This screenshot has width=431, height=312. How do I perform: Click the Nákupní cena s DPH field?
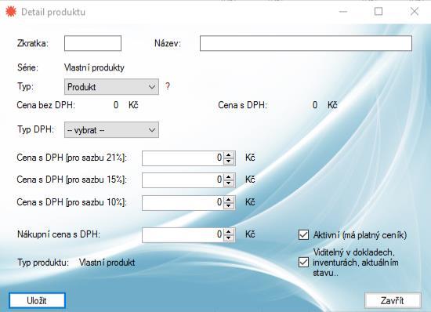183,234
